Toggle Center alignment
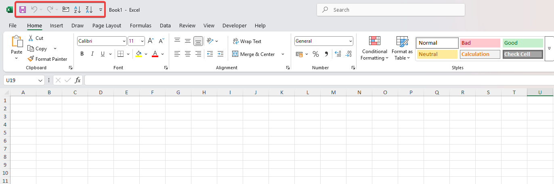The image size is (554, 184). tap(187, 54)
